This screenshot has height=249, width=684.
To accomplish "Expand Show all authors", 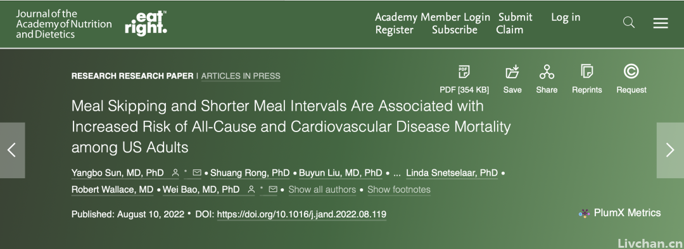I will coord(322,190).
